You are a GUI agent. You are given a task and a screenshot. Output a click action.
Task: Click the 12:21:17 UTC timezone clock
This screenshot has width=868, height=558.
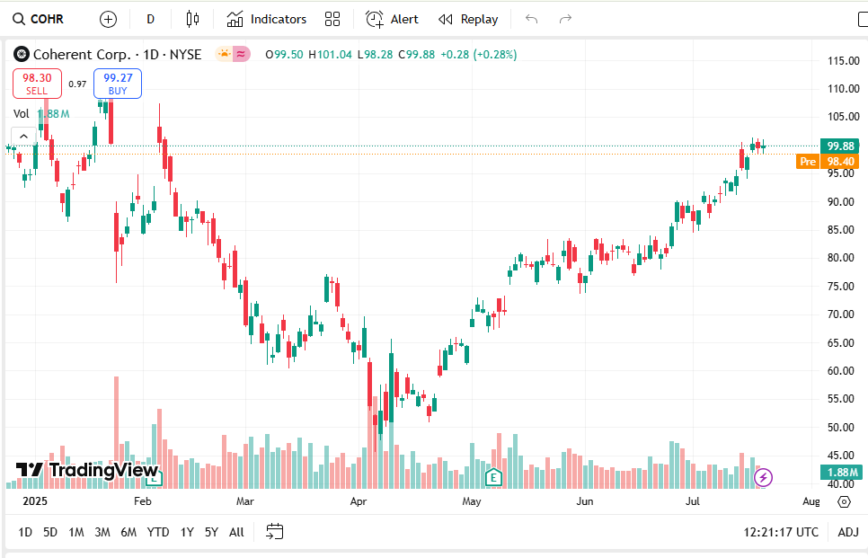[781, 532]
